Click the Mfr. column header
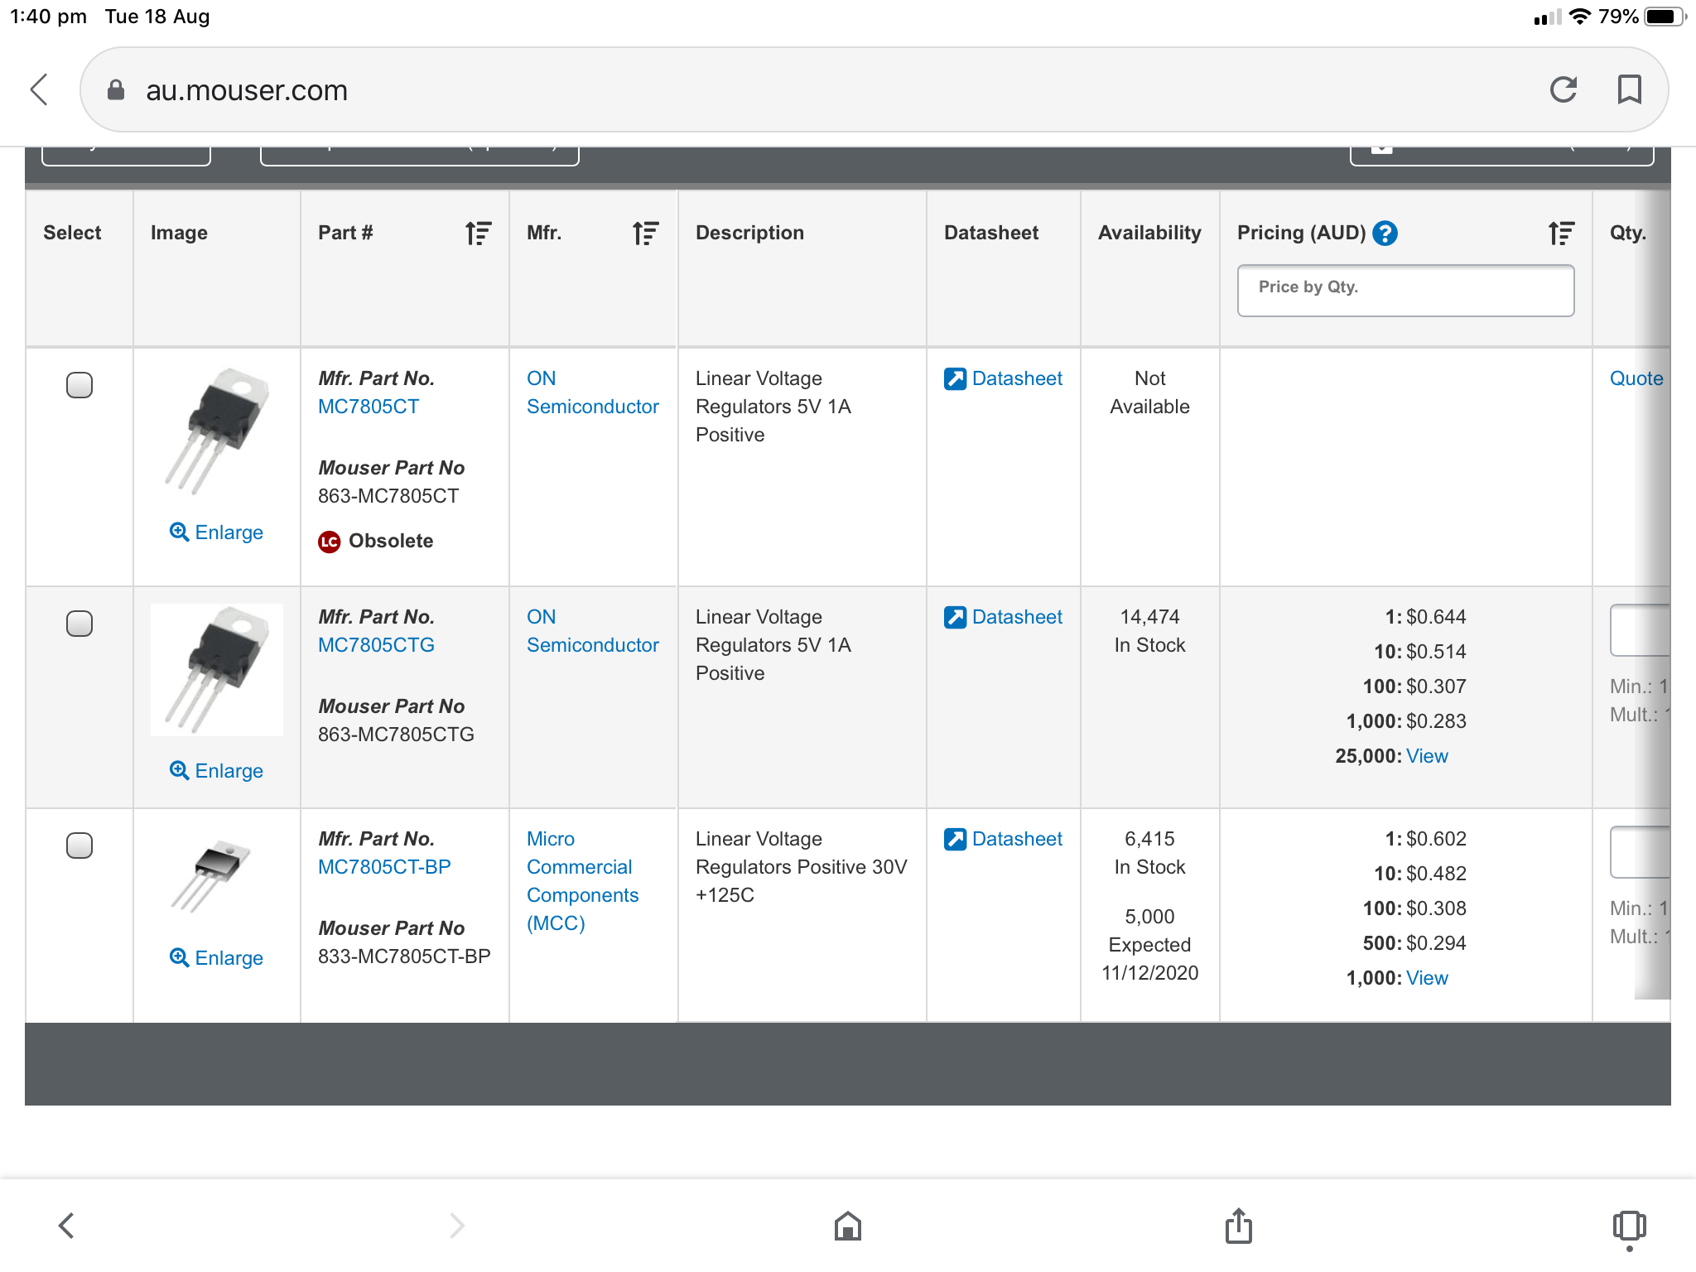 [544, 234]
